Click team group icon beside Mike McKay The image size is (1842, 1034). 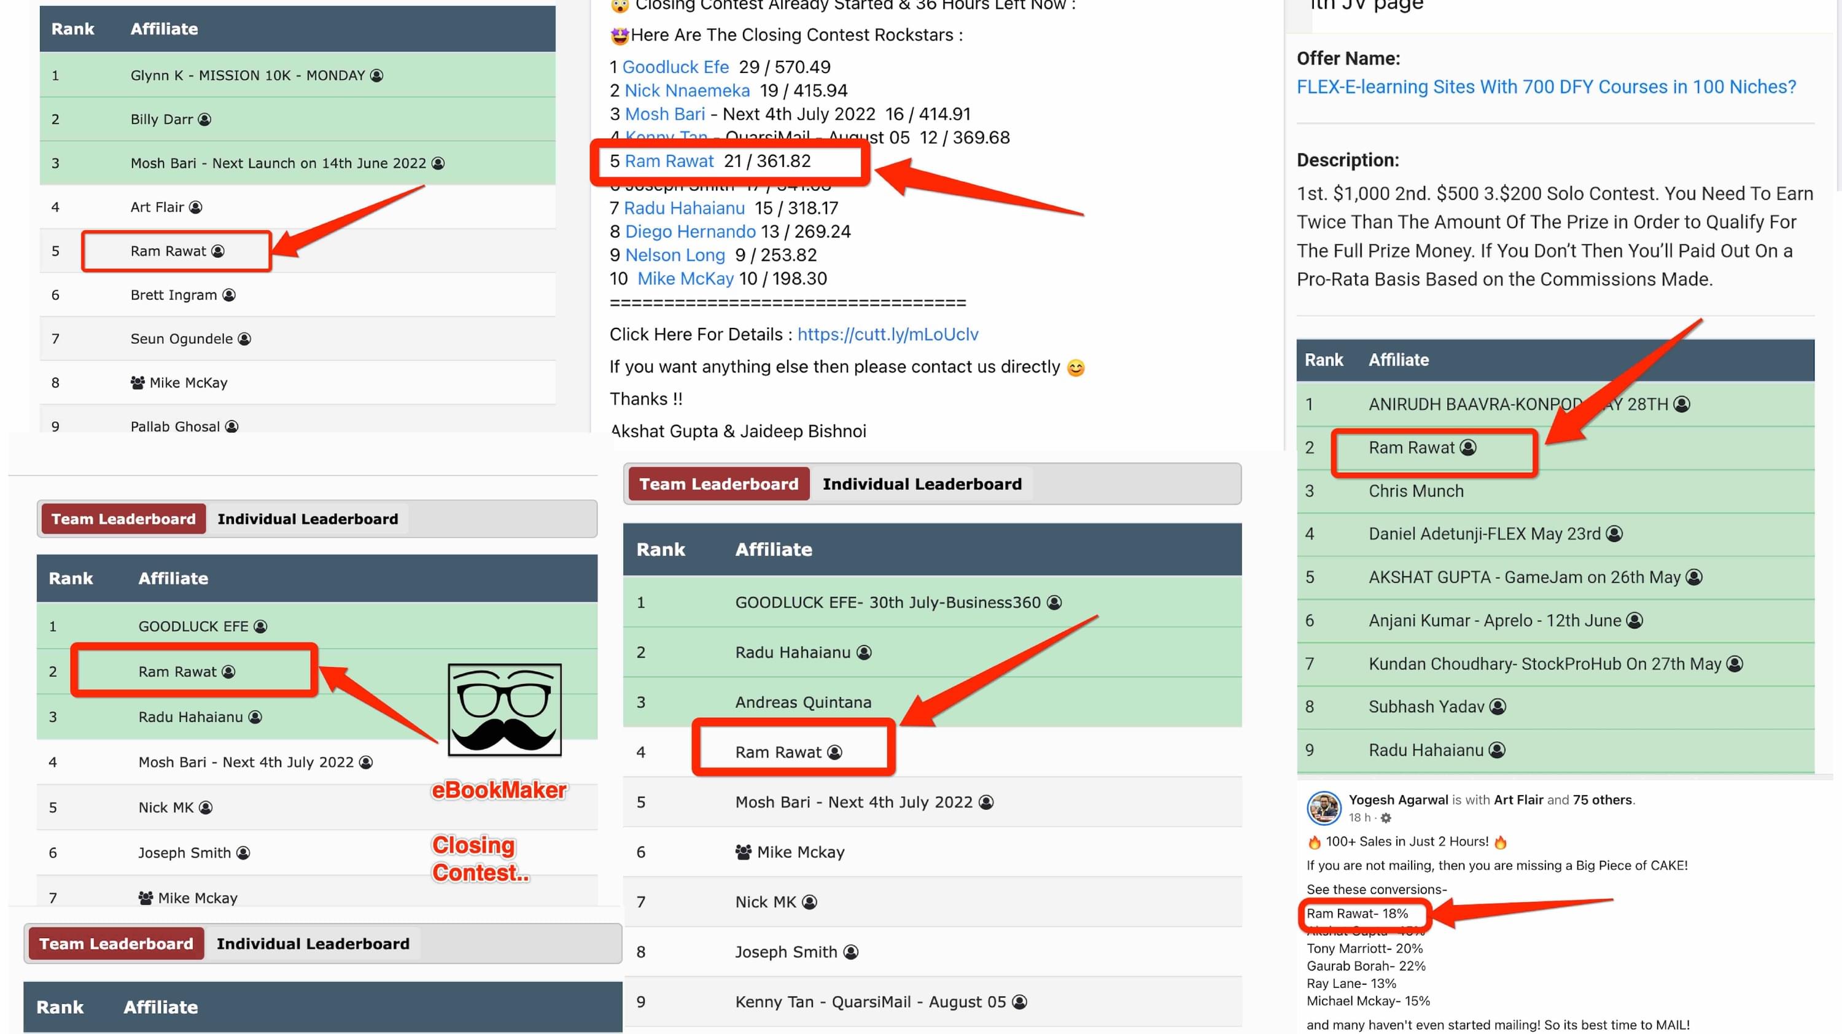click(x=138, y=383)
